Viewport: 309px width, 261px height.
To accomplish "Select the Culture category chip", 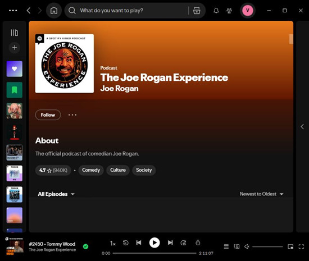I will pos(118,170).
